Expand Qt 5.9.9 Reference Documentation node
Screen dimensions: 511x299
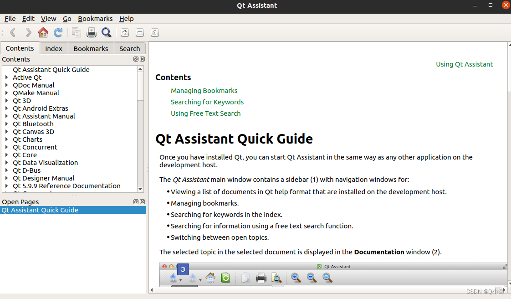[6, 186]
